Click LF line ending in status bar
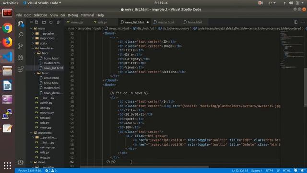 coord(278,171)
